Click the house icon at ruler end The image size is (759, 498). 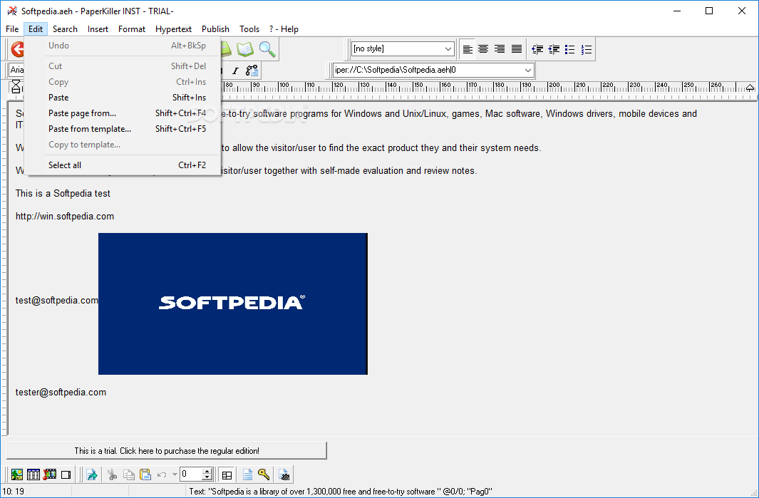(750, 88)
